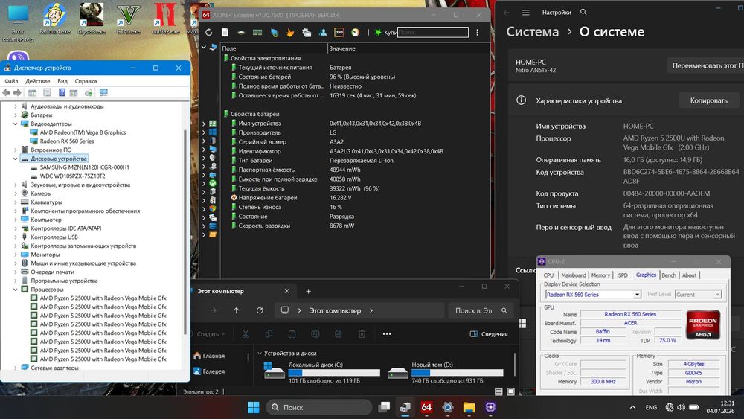744x419 pixels.
Task: Switch to CPU-Z SPD tab
Action: (x=623, y=275)
